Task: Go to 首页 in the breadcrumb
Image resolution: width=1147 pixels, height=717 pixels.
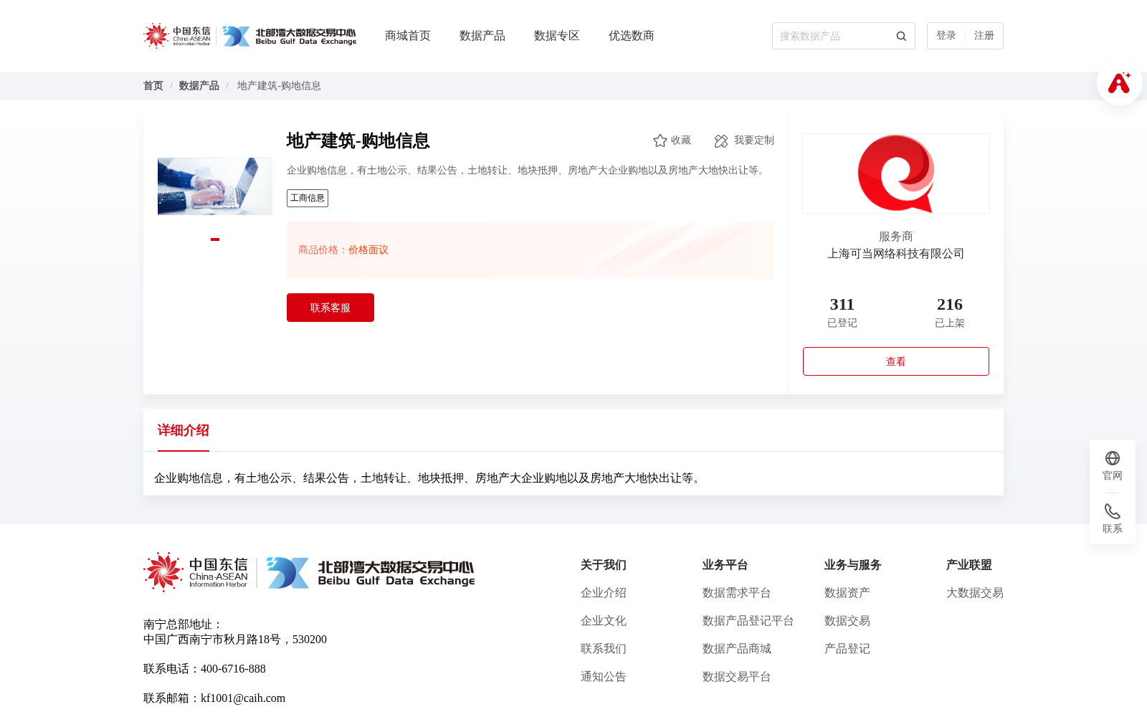Action: pyautogui.click(x=153, y=86)
